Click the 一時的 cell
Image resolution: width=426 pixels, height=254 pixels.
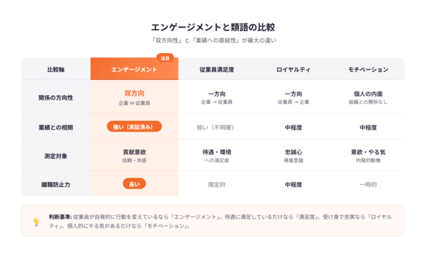[368, 184]
